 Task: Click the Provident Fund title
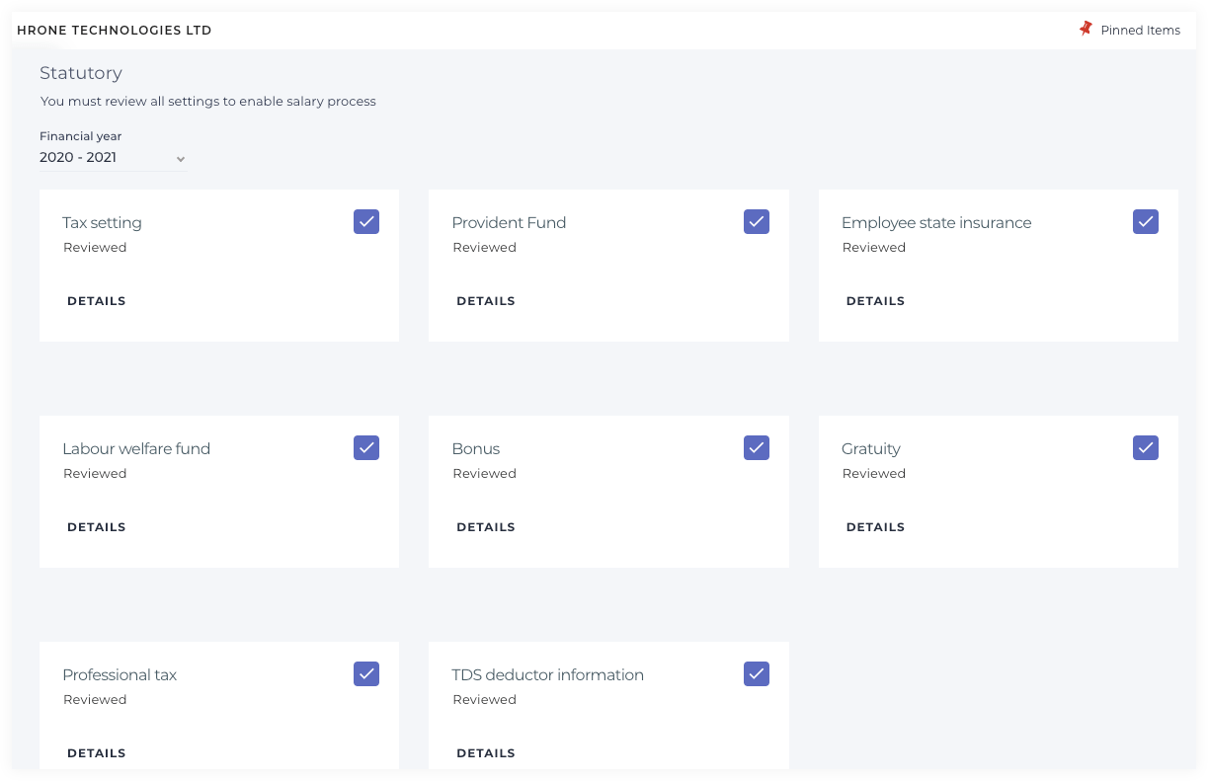click(509, 223)
